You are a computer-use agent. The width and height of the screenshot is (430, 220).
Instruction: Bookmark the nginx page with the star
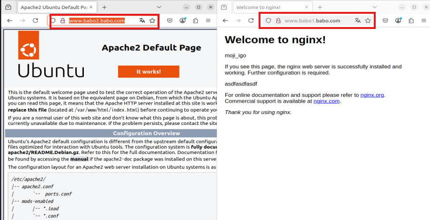[368, 21]
